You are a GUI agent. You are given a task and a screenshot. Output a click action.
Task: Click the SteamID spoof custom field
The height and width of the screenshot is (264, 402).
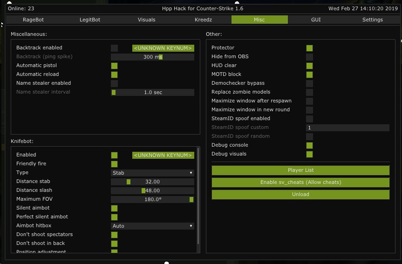(x=347, y=128)
